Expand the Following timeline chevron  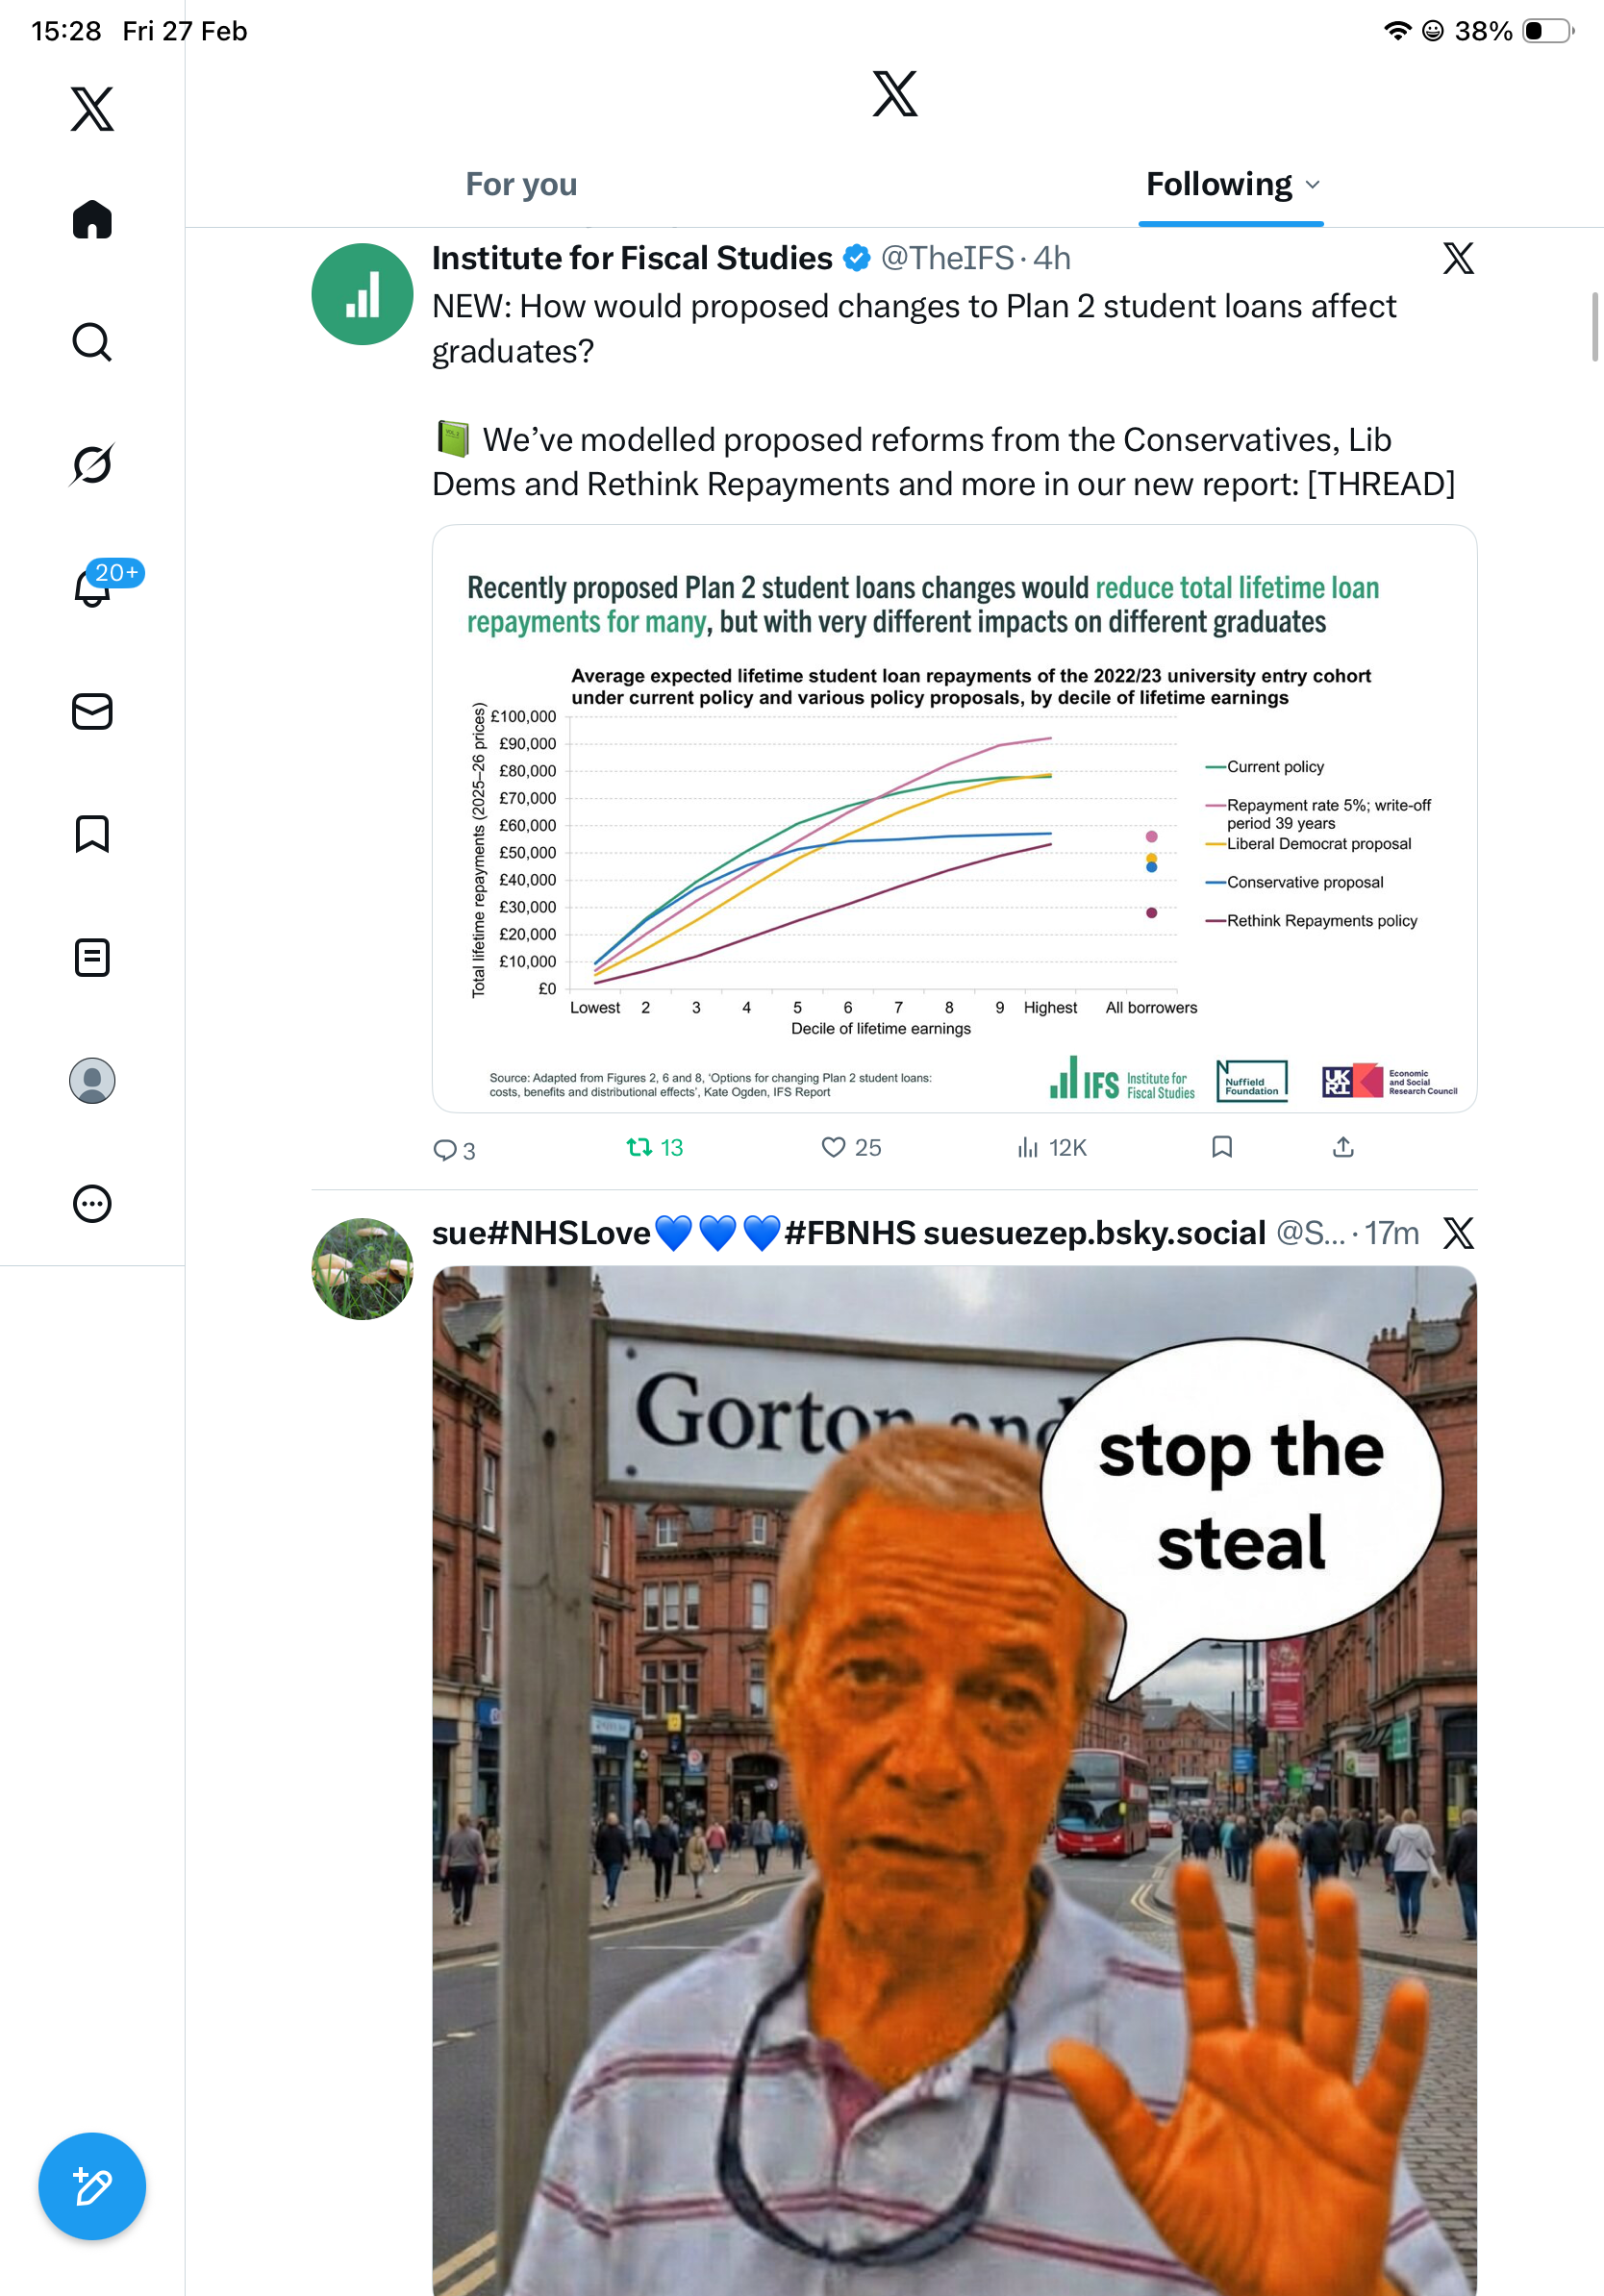(x=1313, y=185)
